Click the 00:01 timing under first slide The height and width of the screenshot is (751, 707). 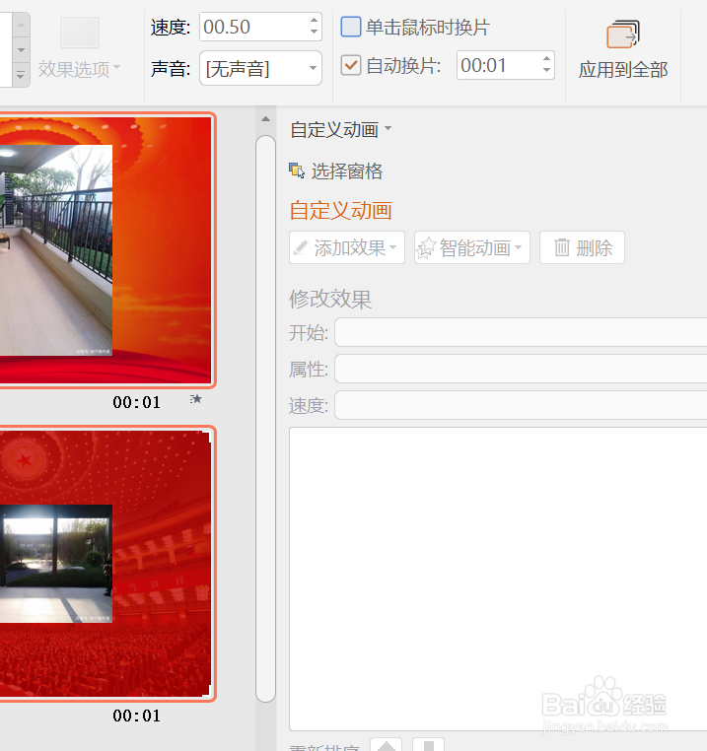[137, 402]
